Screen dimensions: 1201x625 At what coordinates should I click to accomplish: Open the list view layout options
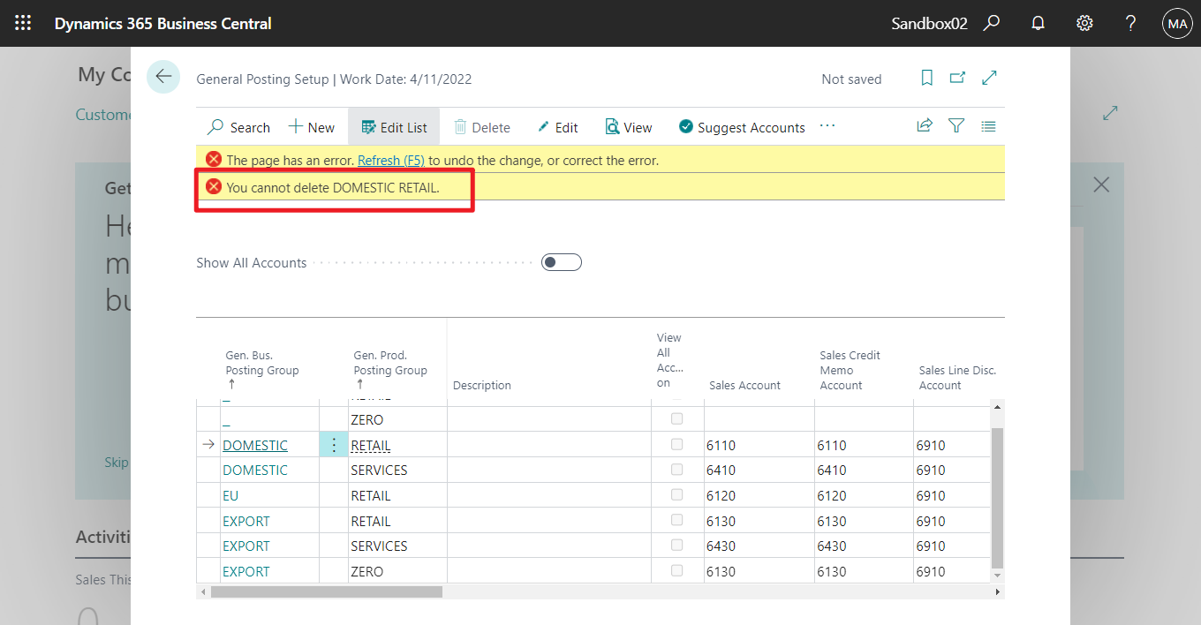989,126
